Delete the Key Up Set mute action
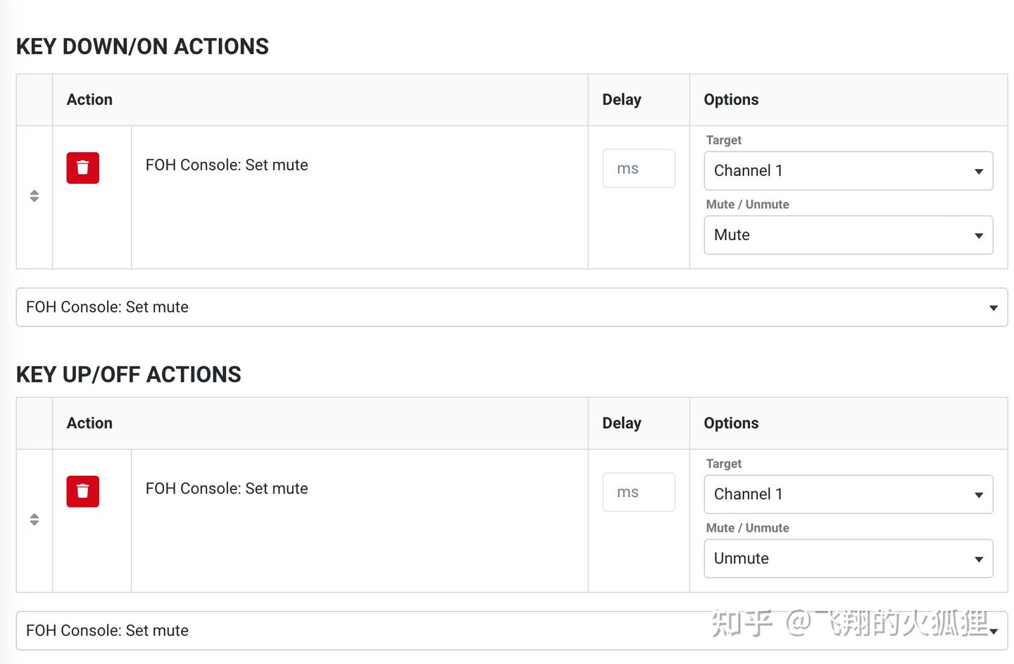Image resolution: width=1014 pixels, height=664 pixels. pos(82,491)
